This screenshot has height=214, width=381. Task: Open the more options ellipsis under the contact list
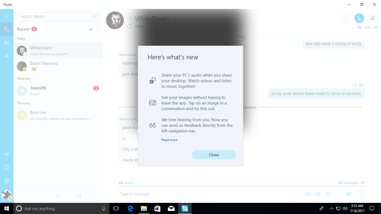pos(96,196)
